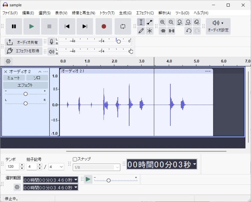
Task: Increase tempo with up stepper arrow
Action: (x=22, y=165)
